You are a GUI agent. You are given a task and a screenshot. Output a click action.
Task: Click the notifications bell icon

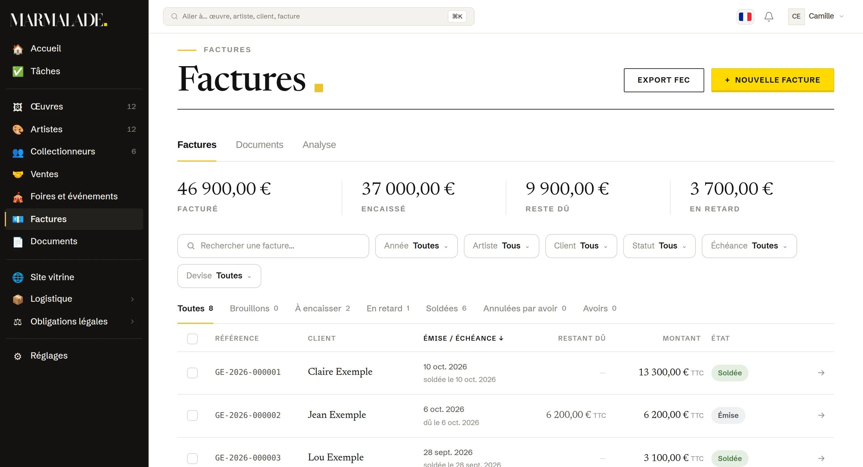tap(769, 17)
